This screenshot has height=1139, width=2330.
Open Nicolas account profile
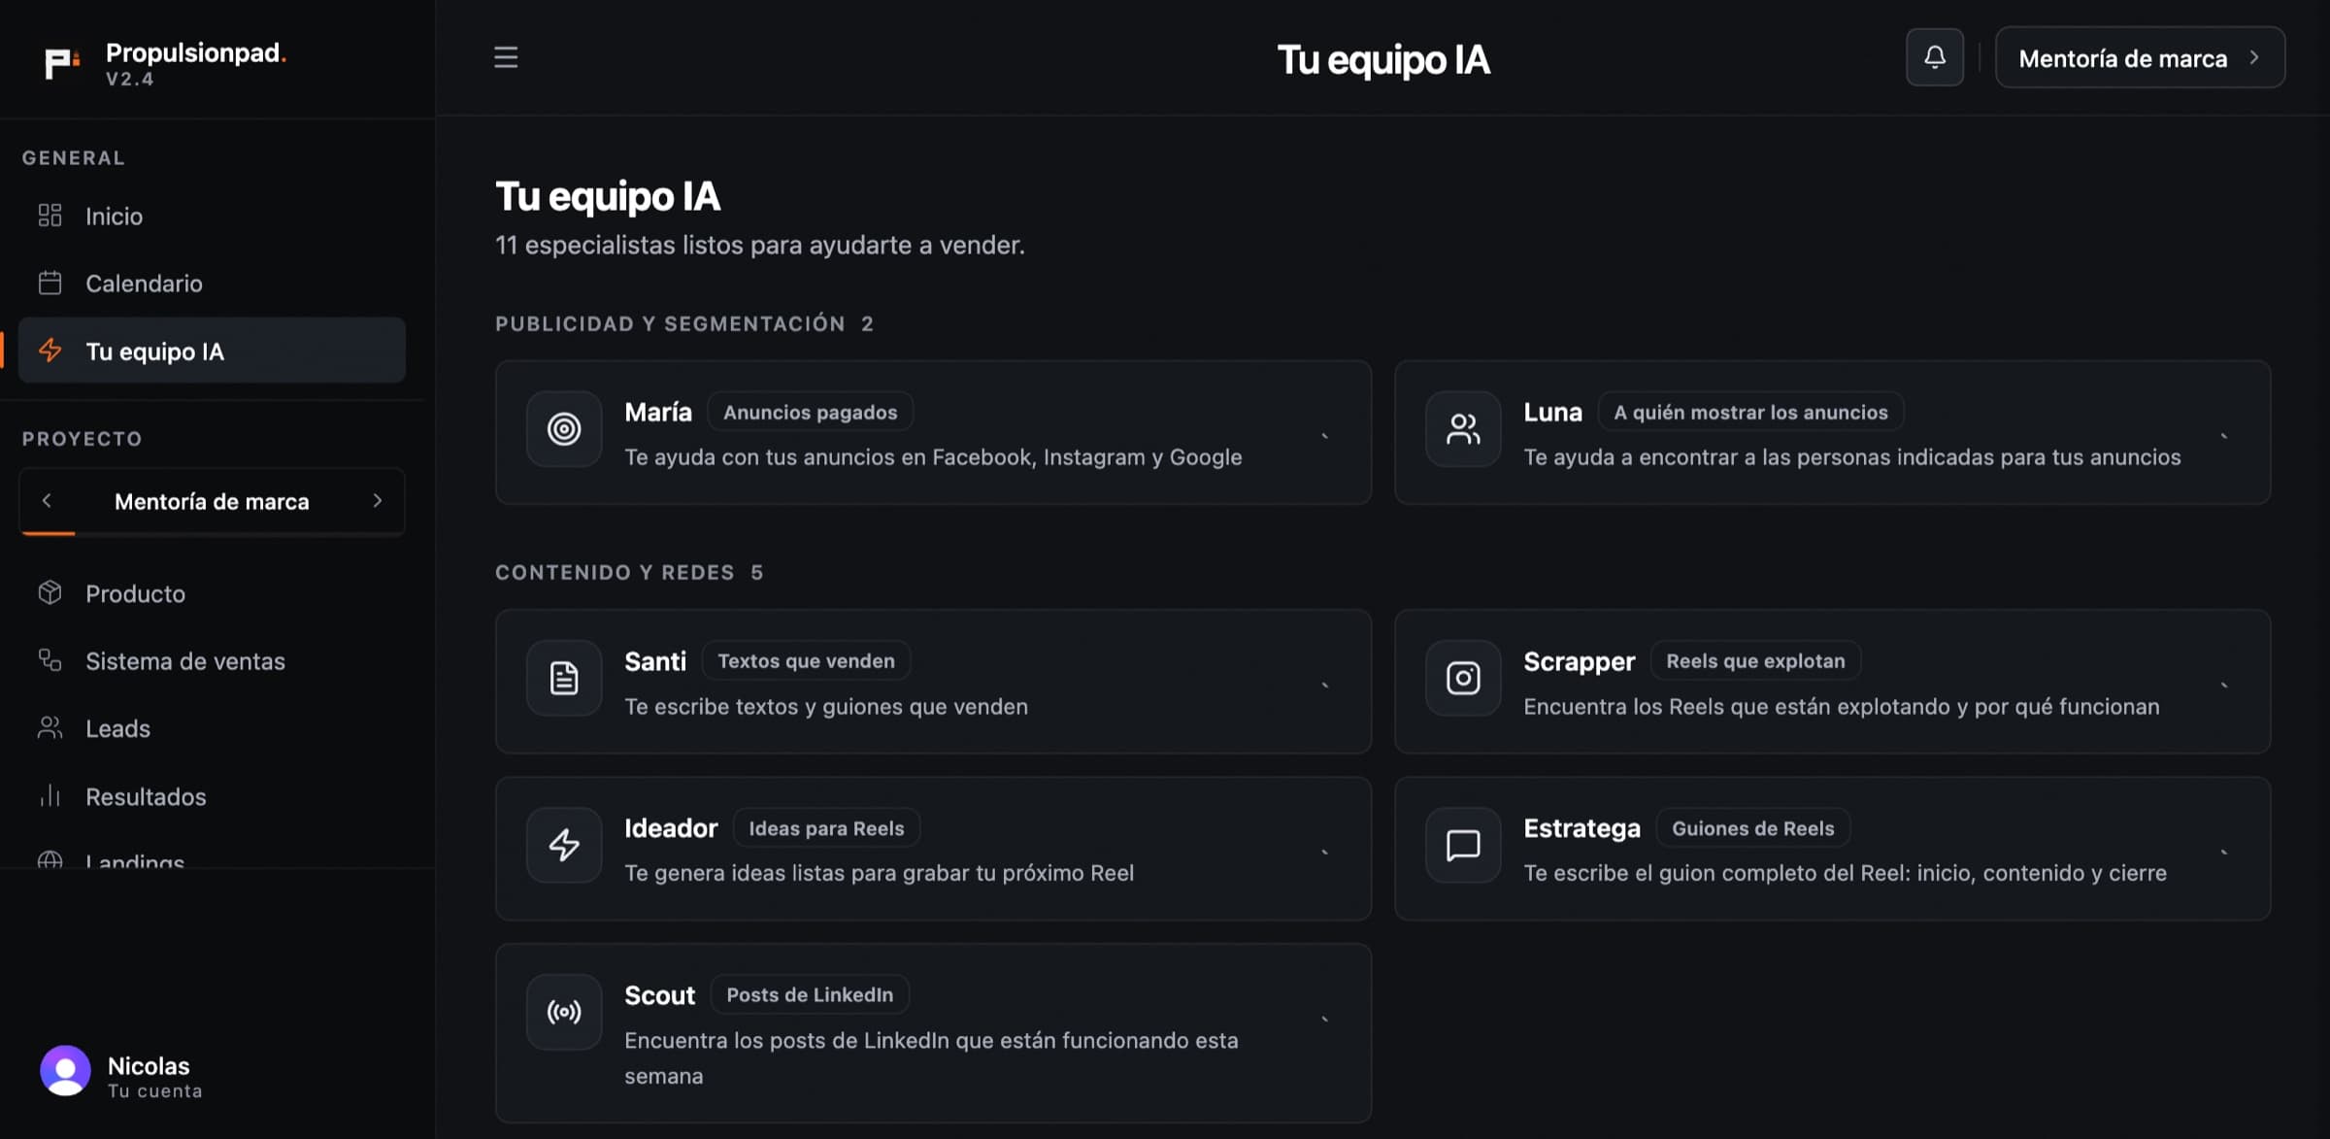121,1076
